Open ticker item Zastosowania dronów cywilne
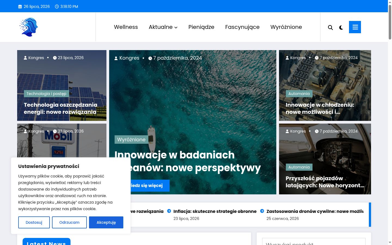 [x=315, y=211]
